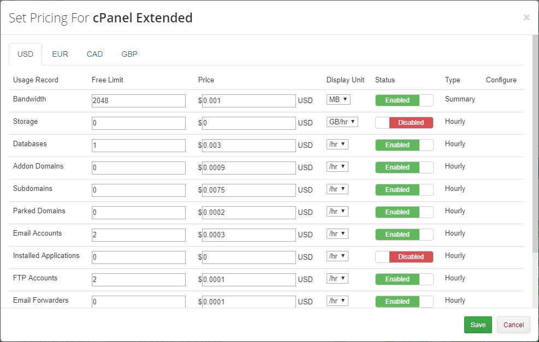Switch to the EUR currency tab
This screenshot has height=342, width=539.
[60, 54]
